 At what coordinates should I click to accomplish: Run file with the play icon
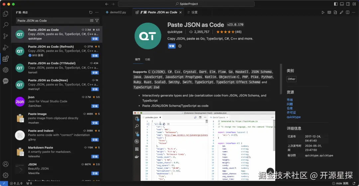click(x=323, y=12)
